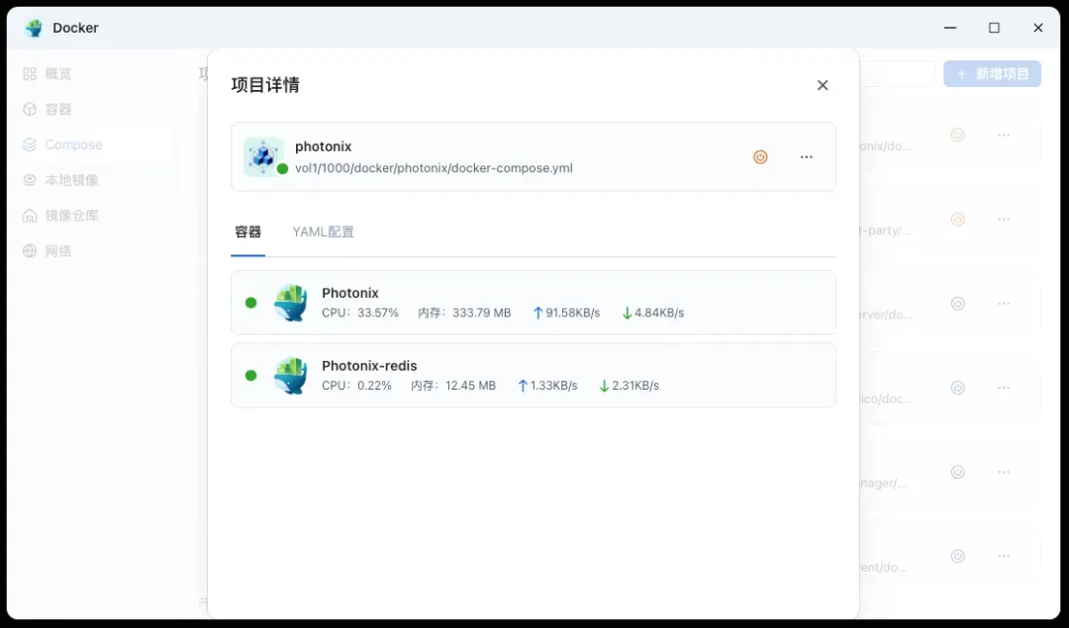Click the Photonix container whale icon

(291, 303)
